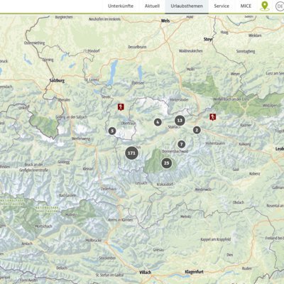Click the red hiking marker near Strobl
This screenshot has width=284, height=284.
(x=121, y=106)
